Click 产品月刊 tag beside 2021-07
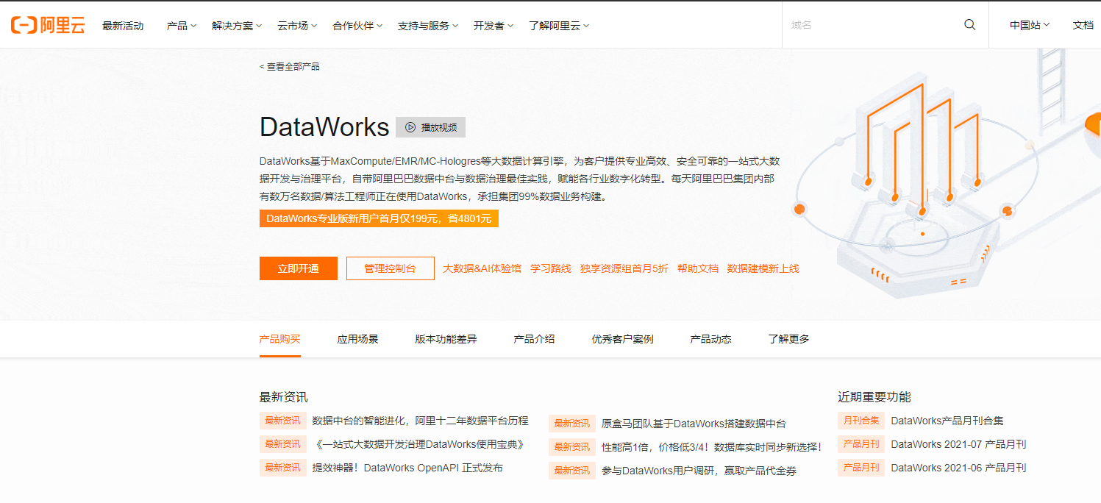Image resolution: width=1101 pixels, height=503 pixels. (861, 444)
